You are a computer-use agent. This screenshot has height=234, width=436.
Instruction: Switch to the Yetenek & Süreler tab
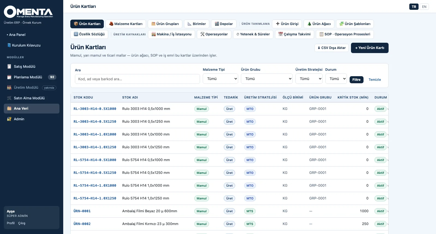click(x=253, y=34)
